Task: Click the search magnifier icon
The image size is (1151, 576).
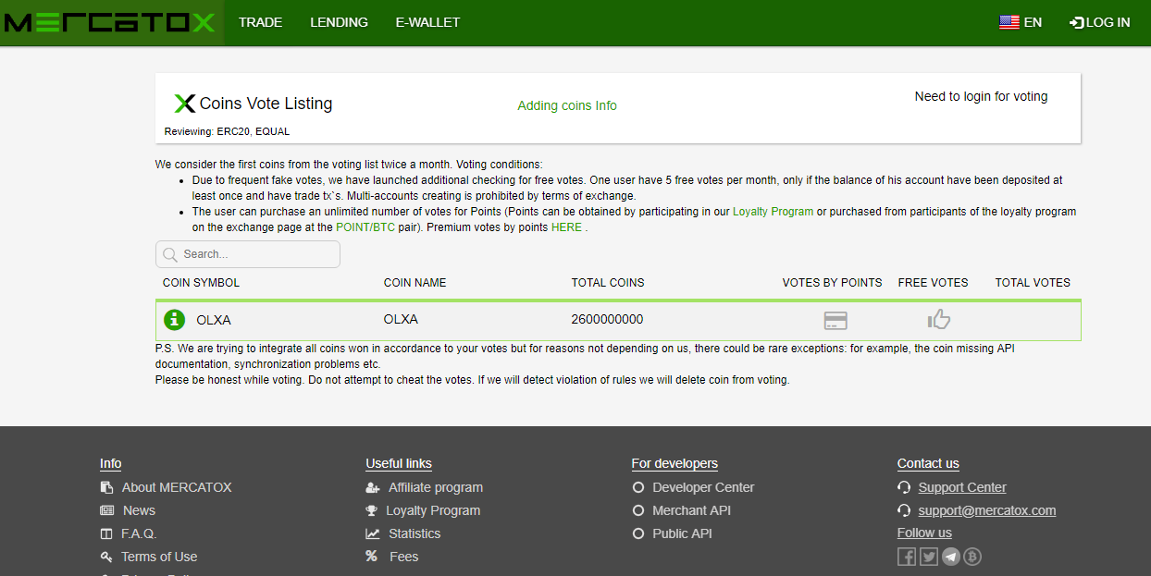Action: click(x=169, y=254)
